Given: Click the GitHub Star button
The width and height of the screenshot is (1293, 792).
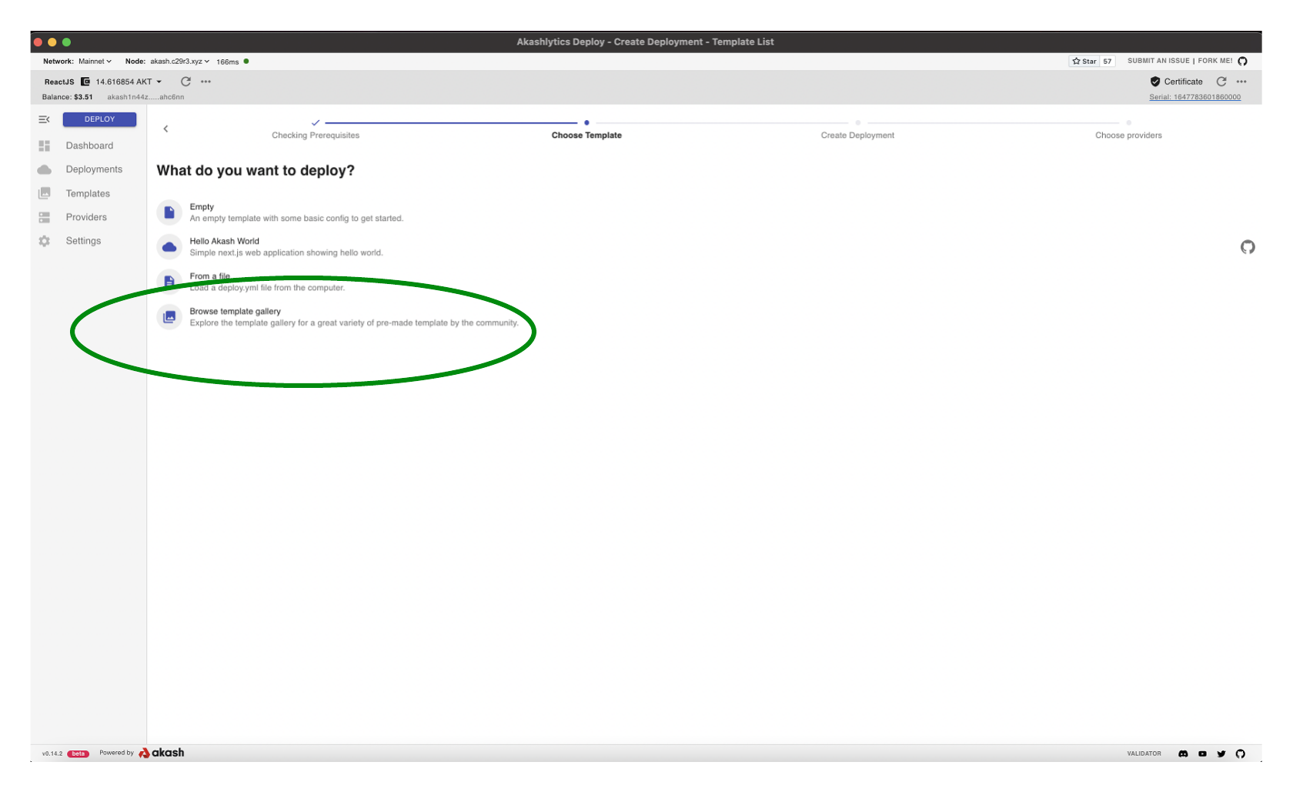Looking at the screenshot, I should click(1084, 61).
